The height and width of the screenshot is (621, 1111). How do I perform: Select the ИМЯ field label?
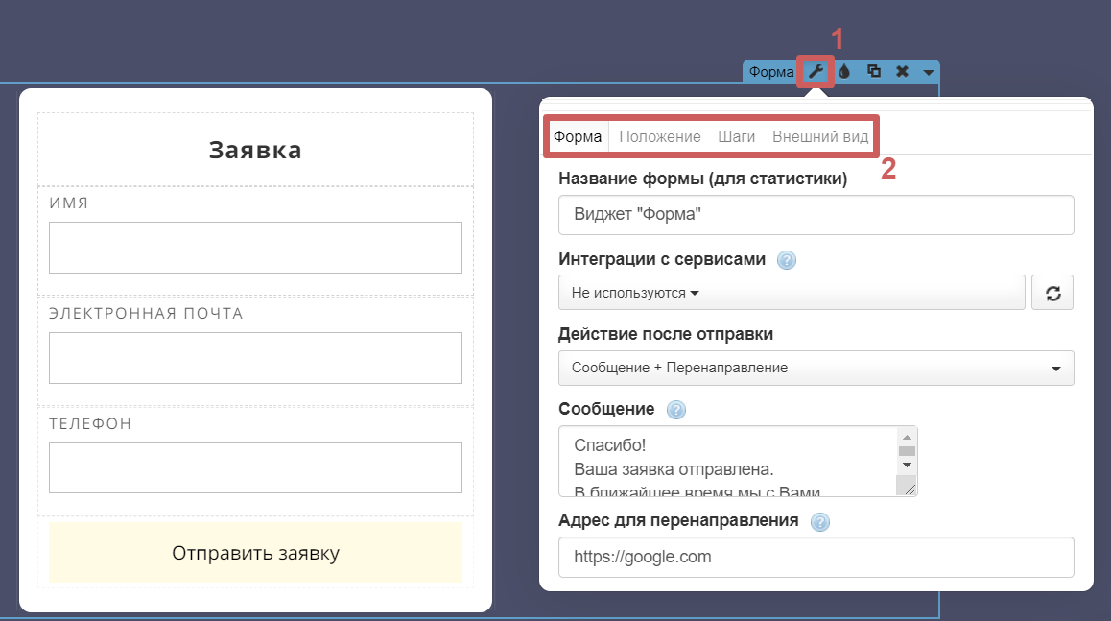tap(69, 203)
